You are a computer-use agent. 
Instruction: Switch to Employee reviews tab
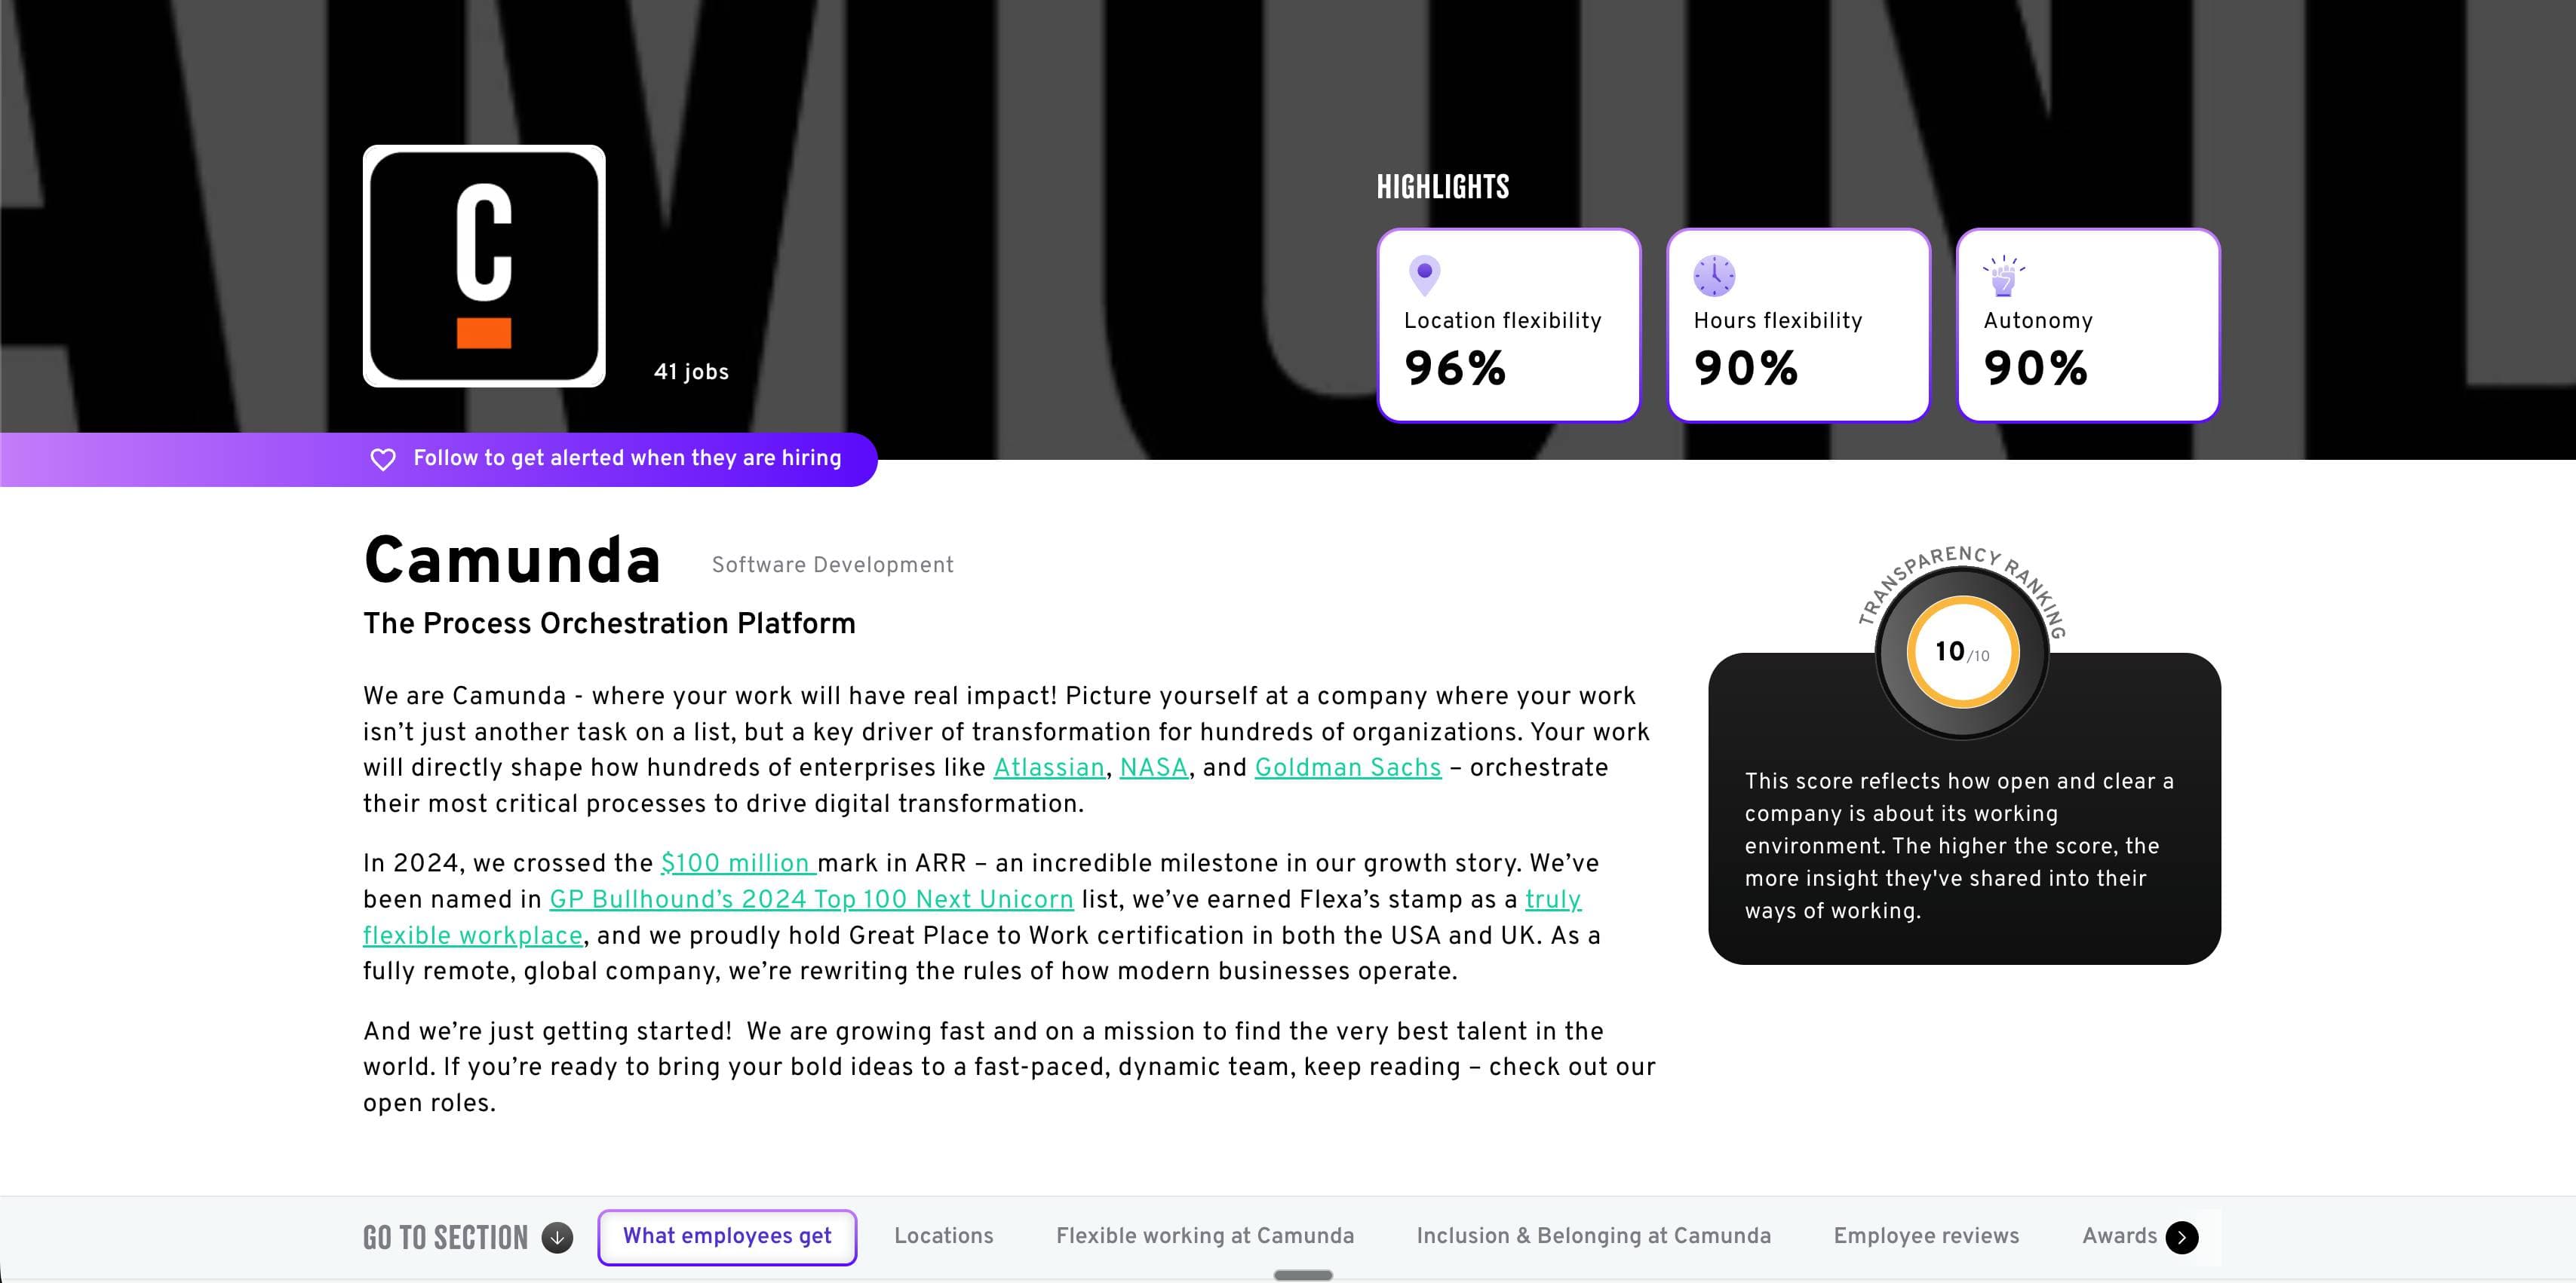click(x=1926, y=1236)
